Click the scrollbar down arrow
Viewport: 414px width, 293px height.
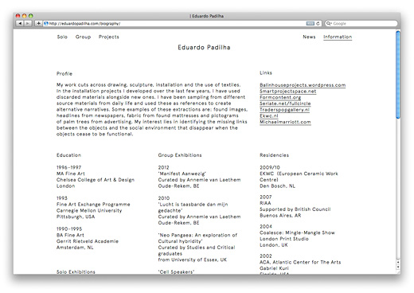[398, 267]
